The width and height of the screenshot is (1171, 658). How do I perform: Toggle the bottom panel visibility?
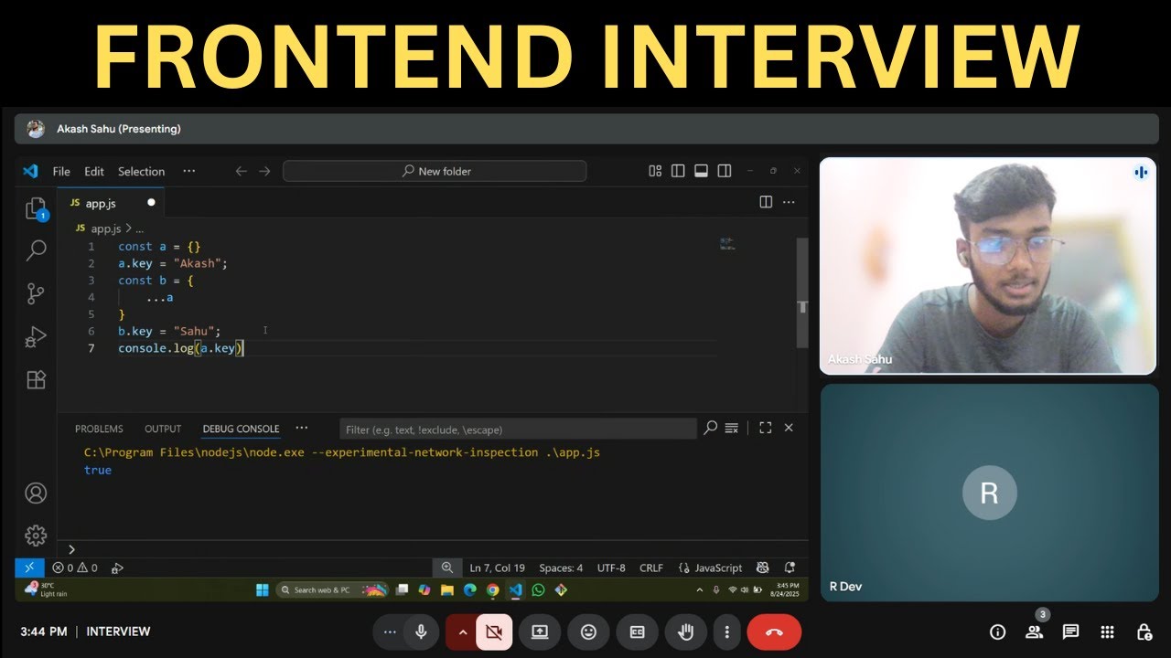tap(702, 171)
